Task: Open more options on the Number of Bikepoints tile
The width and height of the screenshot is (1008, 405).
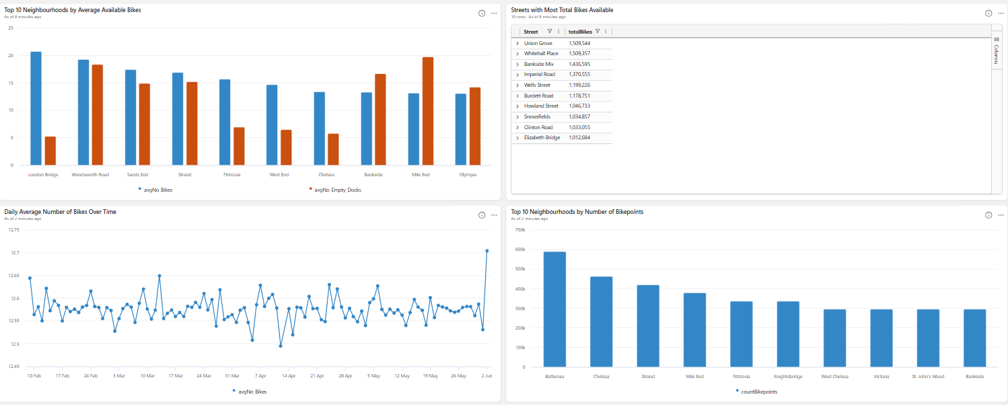Action: [1001, 215]
